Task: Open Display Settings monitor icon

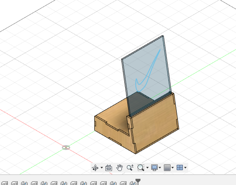Action: [x=154, y=168]
